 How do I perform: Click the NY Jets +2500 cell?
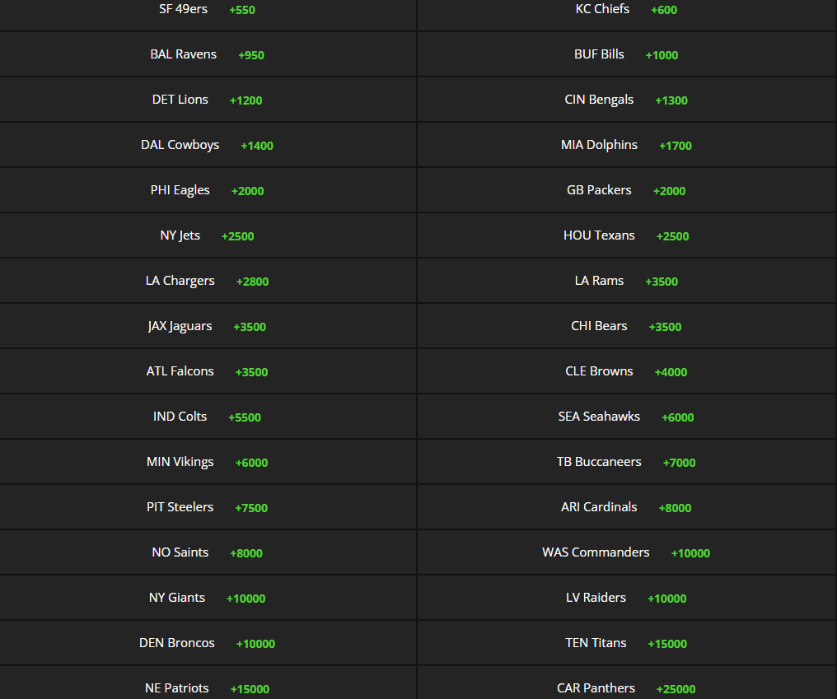point(208,235)
